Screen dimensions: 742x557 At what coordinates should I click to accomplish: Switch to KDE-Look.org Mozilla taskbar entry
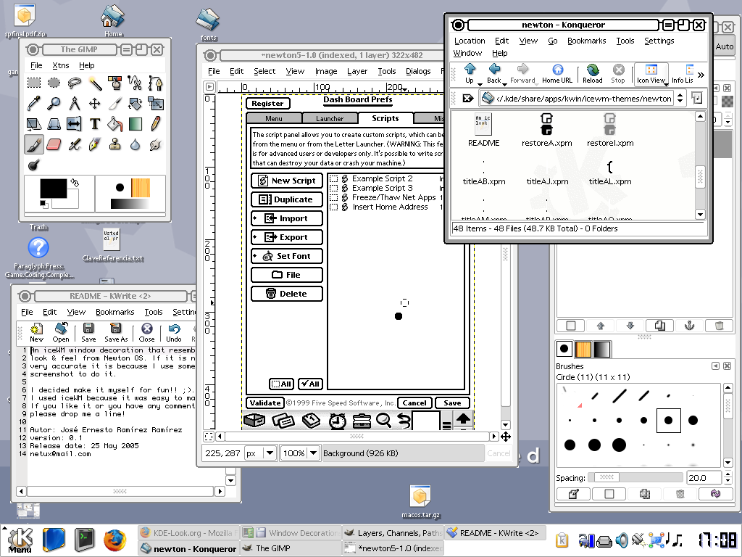tap(189, 533)
